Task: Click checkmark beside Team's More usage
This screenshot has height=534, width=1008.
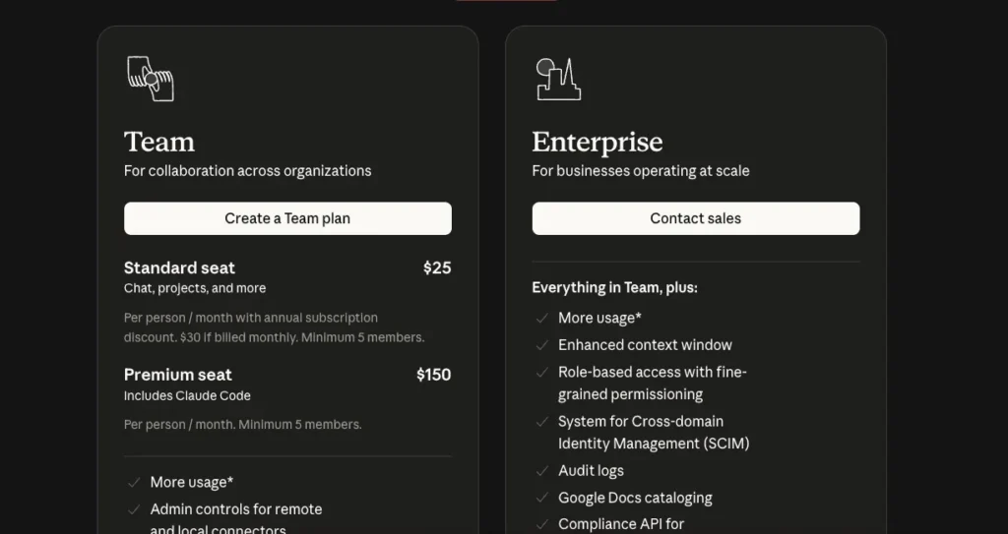Action: 134,483
